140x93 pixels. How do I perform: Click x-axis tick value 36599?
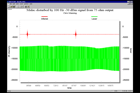tap(29, 86)
